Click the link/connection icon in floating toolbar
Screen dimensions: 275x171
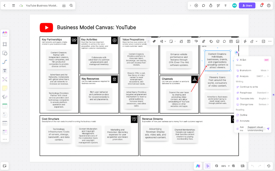tap(245, 41)
